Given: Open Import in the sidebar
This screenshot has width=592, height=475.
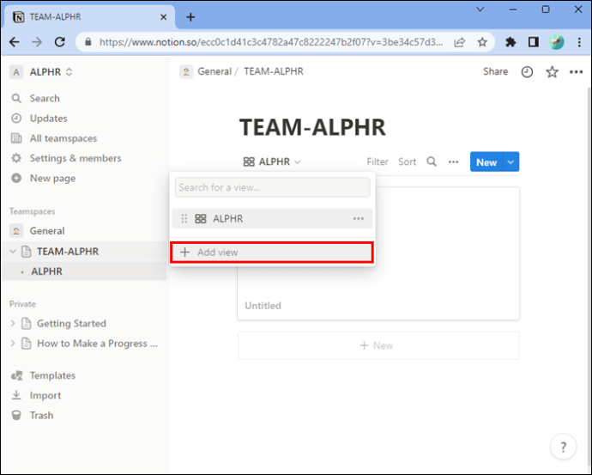Looking at the screenshot, I should [45, 395].
